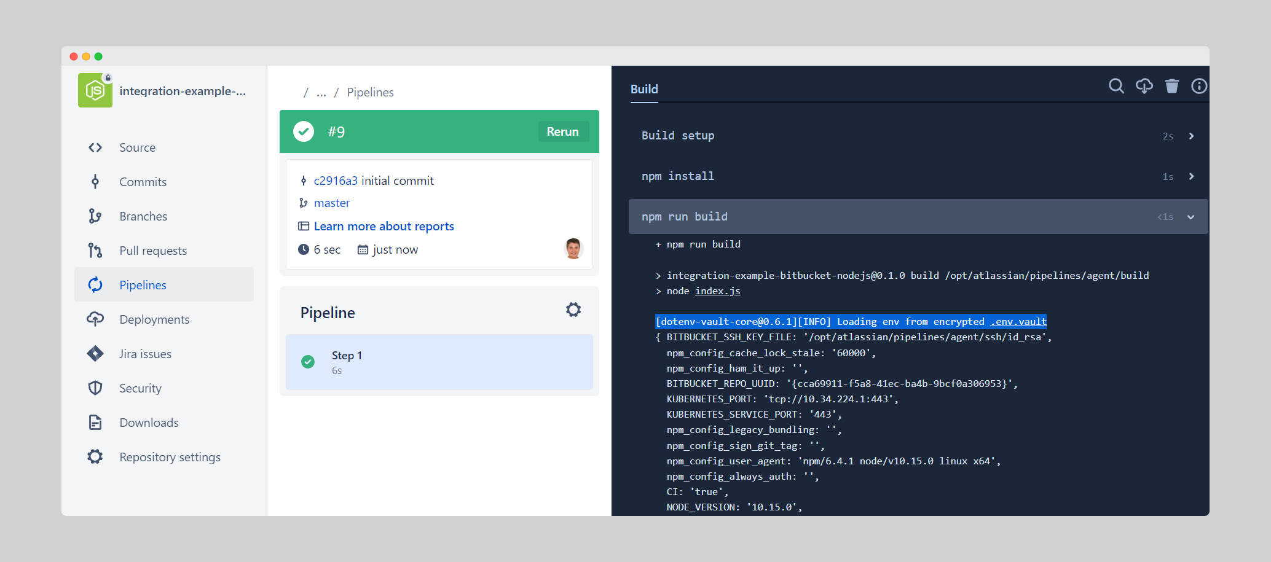Click the Pull requests icon

(95, 251)
